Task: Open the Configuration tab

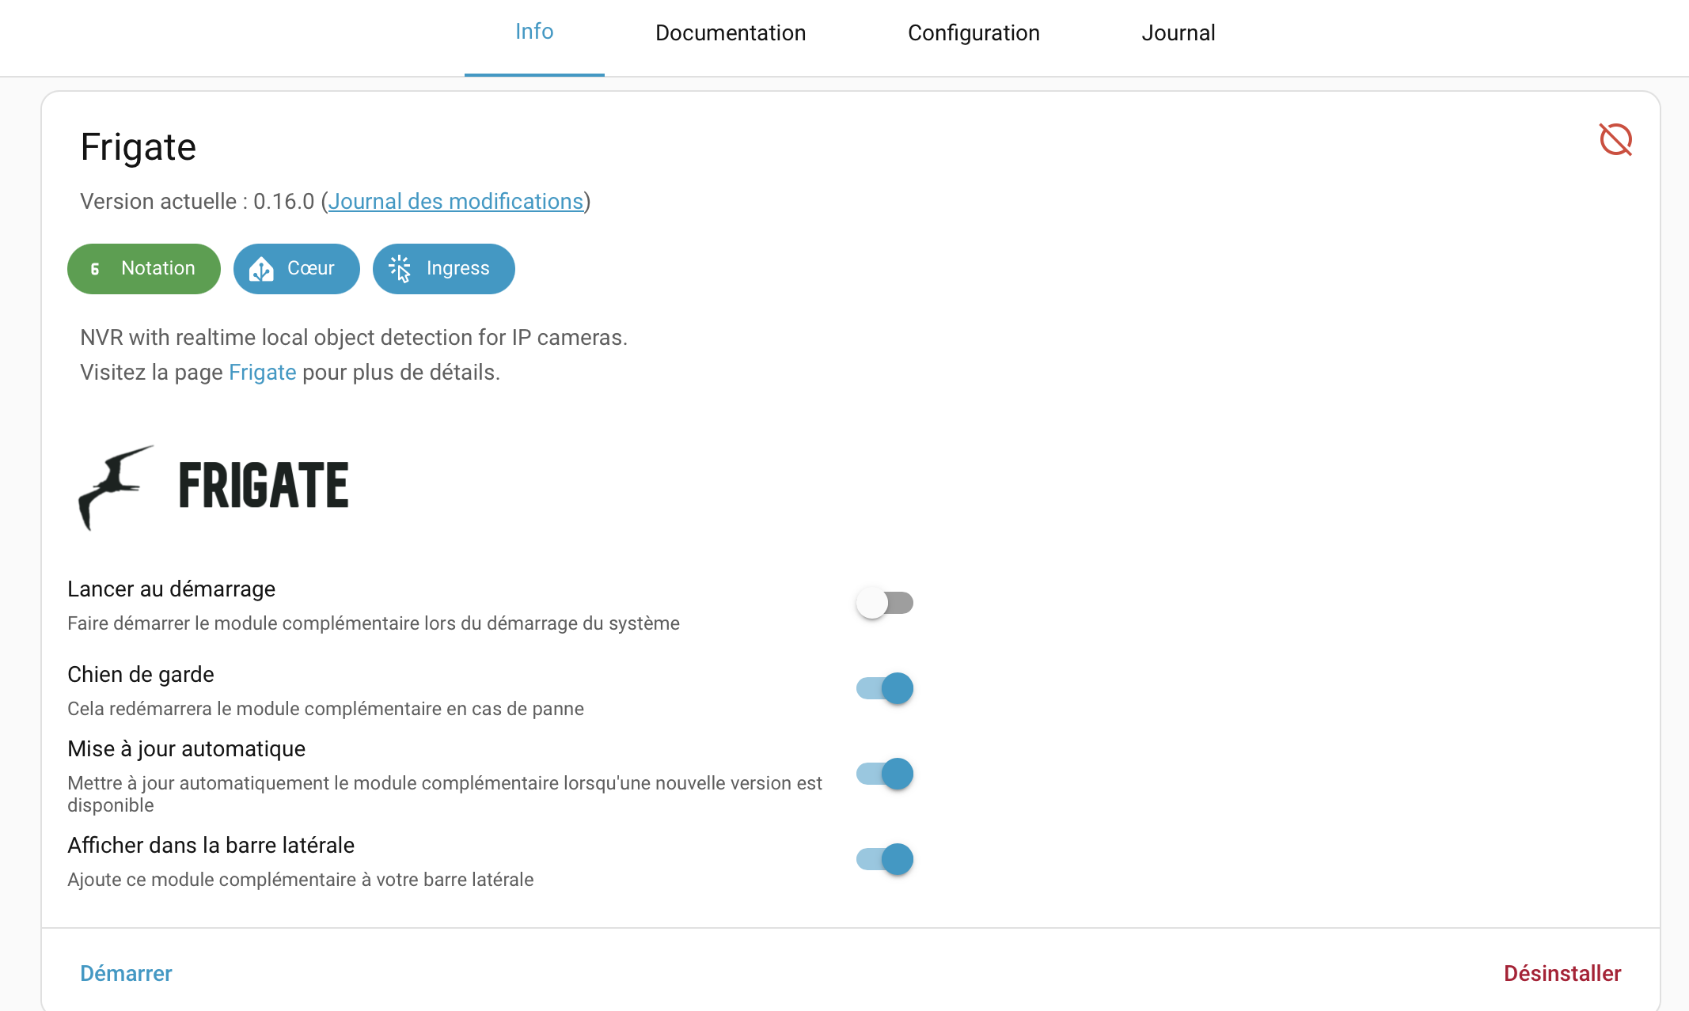Action: (x=974, y=33)
